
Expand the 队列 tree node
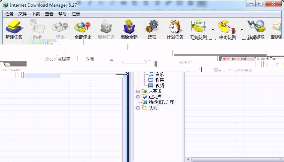pyautogui.click(x=138, y=108)
